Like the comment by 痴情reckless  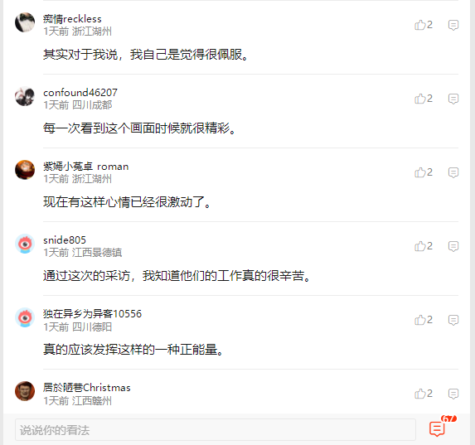tap(424, 25)
